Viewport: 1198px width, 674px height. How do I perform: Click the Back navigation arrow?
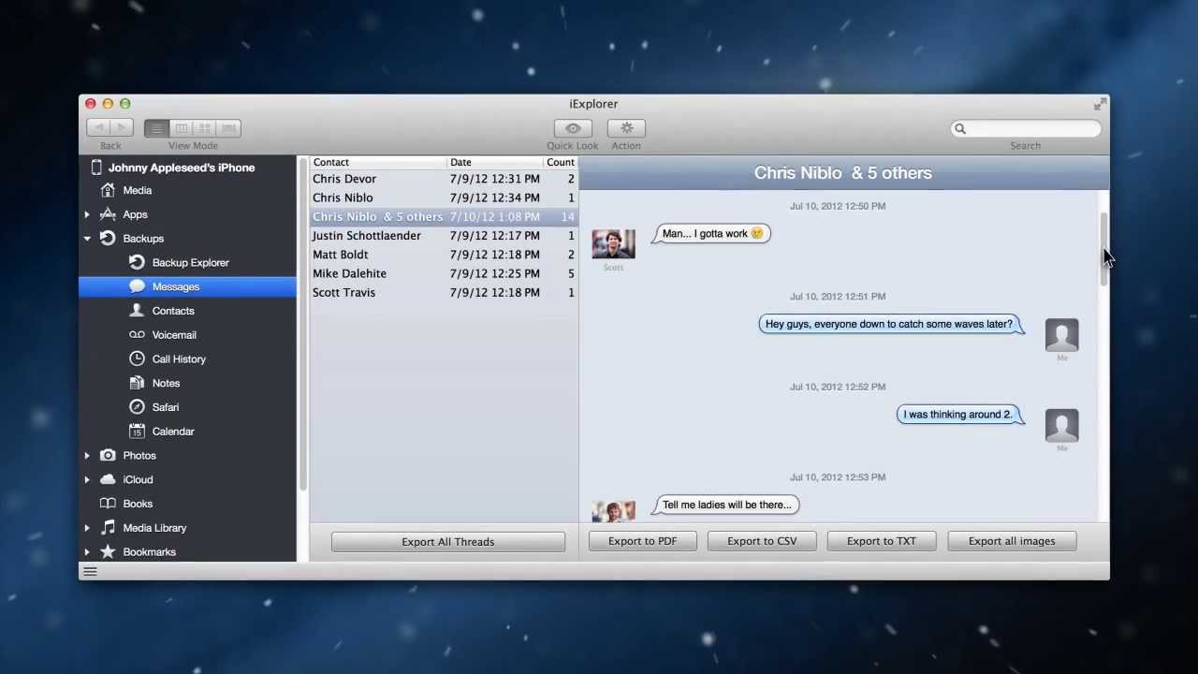[98, 128]
